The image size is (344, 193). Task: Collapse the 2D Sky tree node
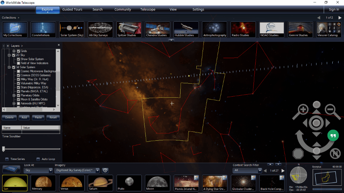(x=9, y=55)
